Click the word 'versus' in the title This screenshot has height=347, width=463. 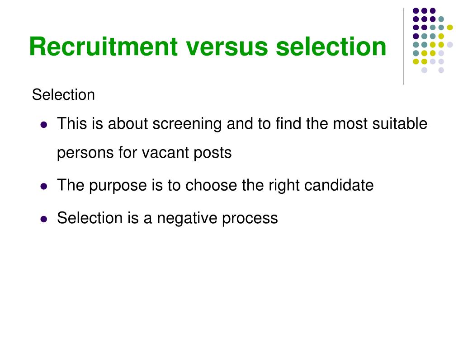pos(227,47)
